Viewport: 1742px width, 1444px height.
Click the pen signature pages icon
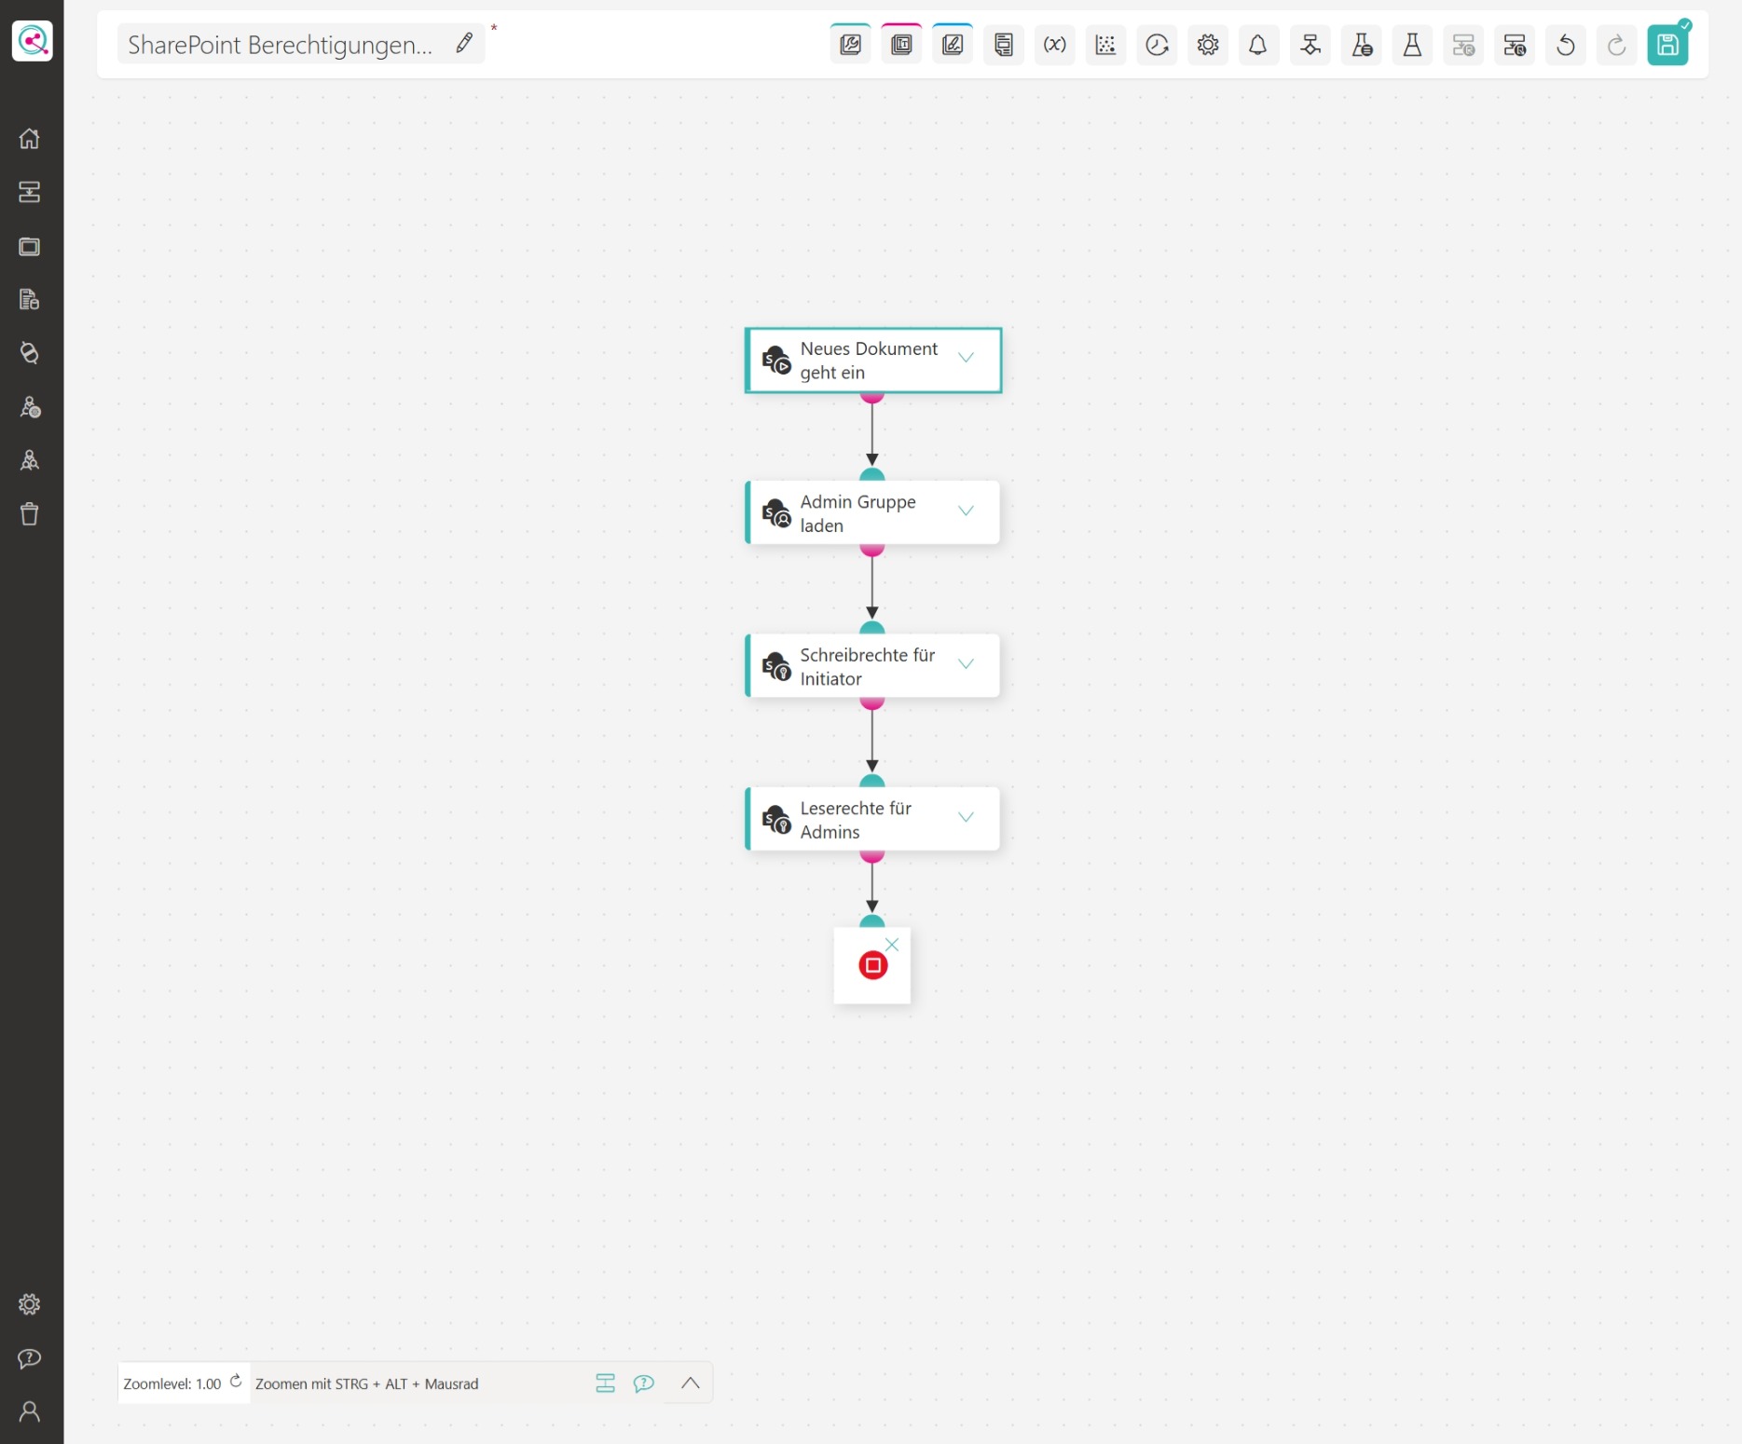953,45
